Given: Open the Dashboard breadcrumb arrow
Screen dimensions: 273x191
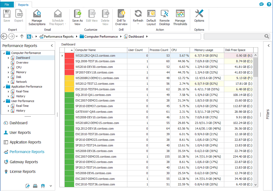Looking at the screenshot, I should (147, 36).
